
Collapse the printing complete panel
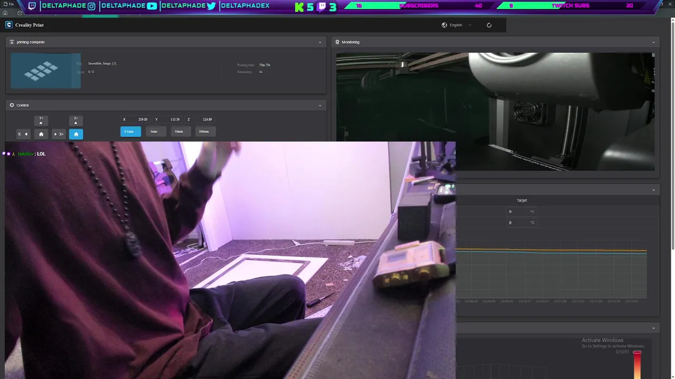click(320, 42)
